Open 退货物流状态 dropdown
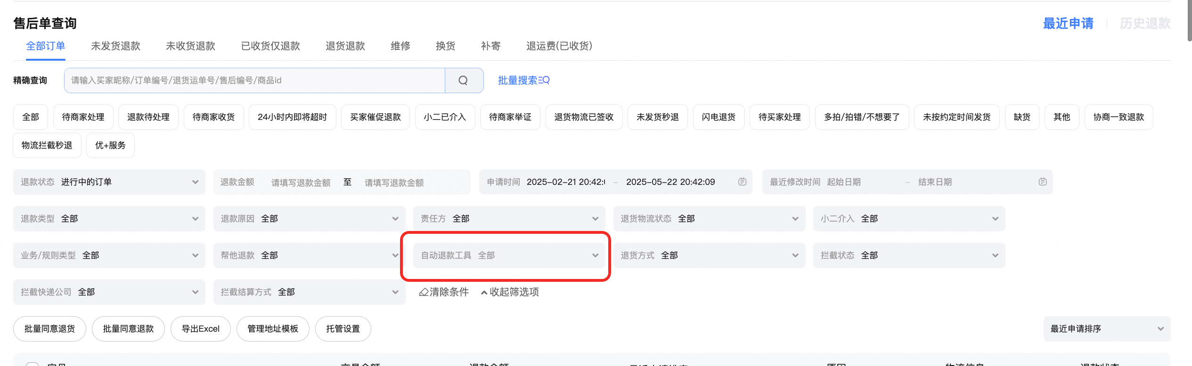The width and height of the screenshot is (1192, 366). pos(710,219)
